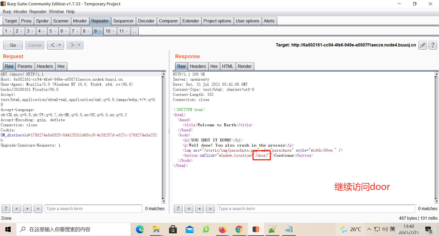Open Windows Start menu
Viewport: 439px width, 236px height.
pyautogui.click(x=8, y=229)
